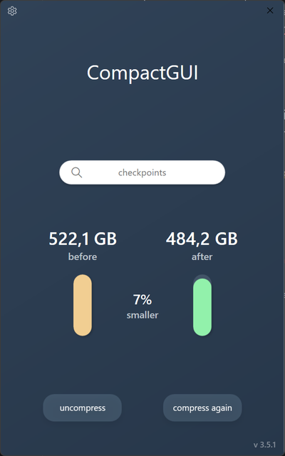Click the 484,2 GB after size value
The width and height of the screenshot is (285, 456).
202,239
